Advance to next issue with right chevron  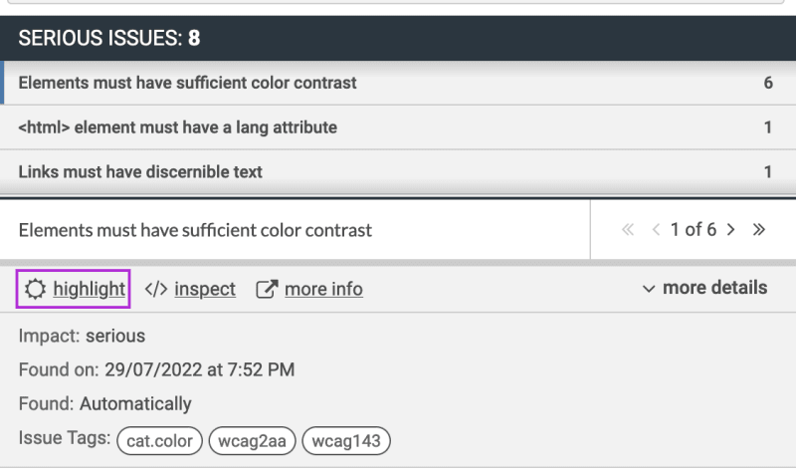(731, 230)
